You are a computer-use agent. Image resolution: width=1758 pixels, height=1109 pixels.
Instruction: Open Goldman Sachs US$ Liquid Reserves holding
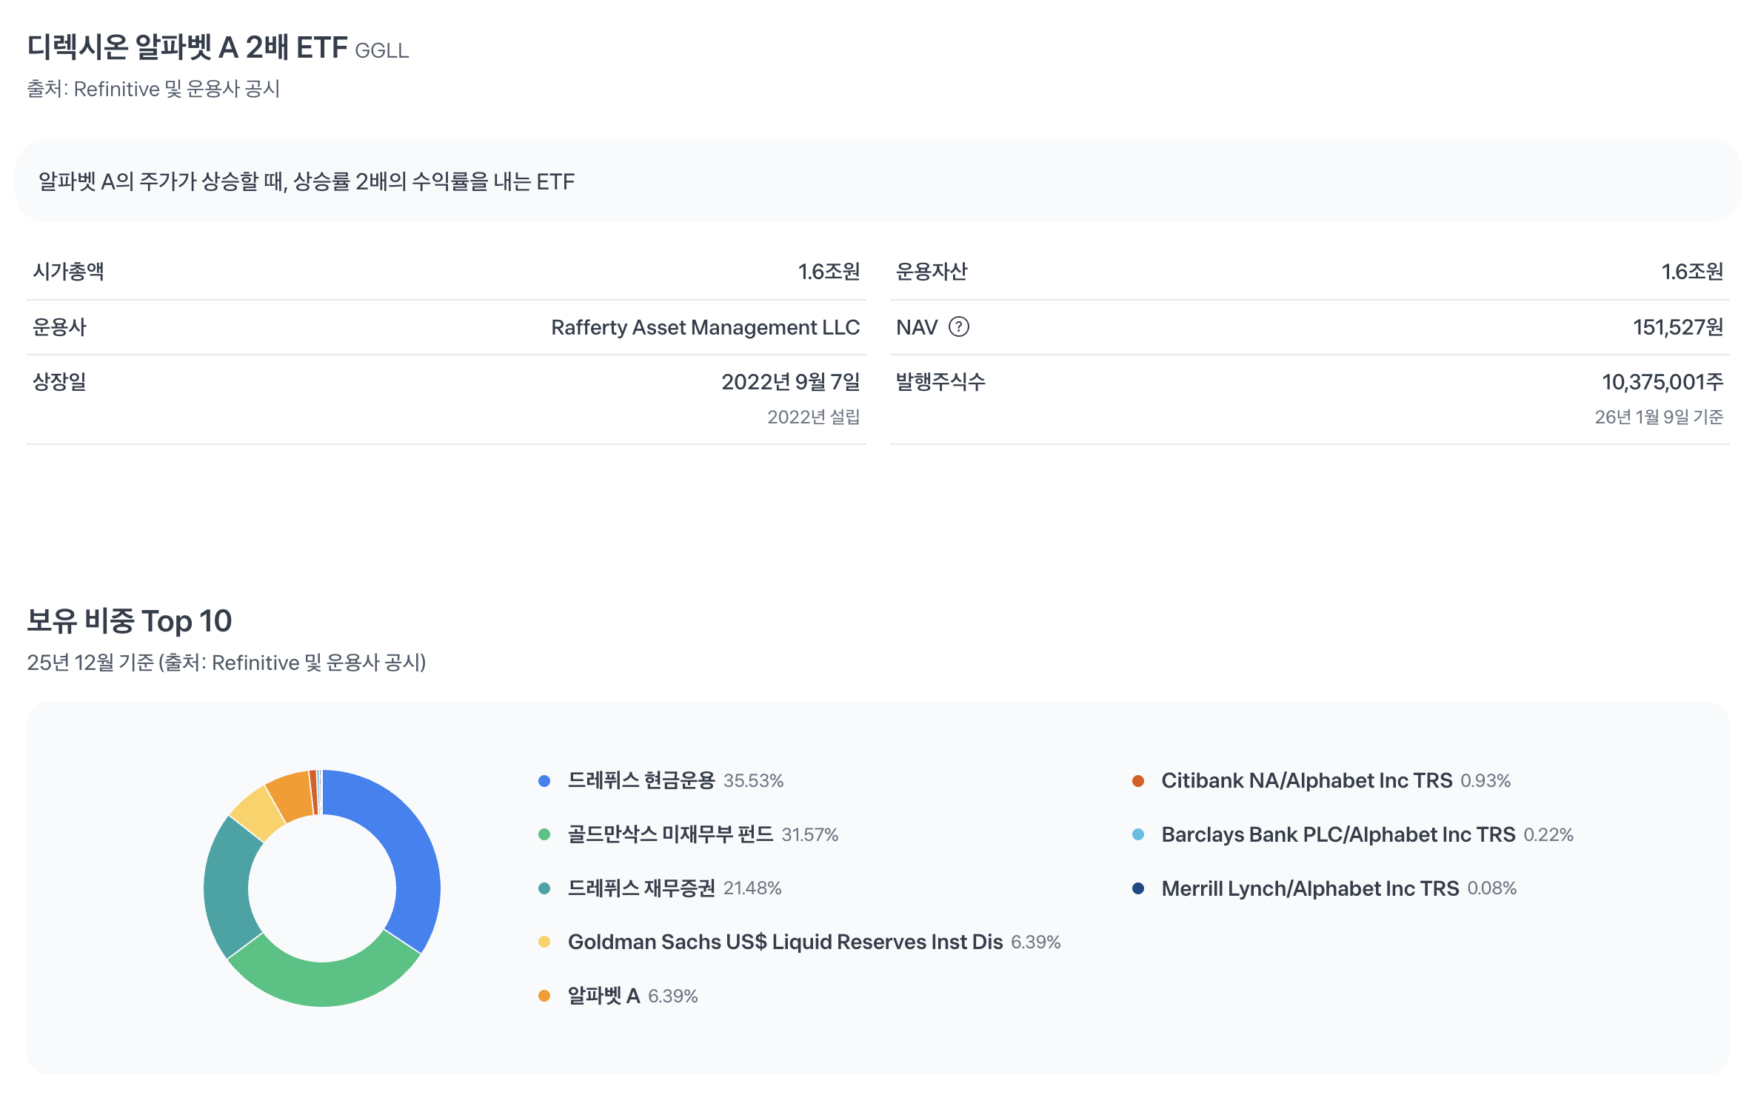pyautogui.click(x=784, y=942)
